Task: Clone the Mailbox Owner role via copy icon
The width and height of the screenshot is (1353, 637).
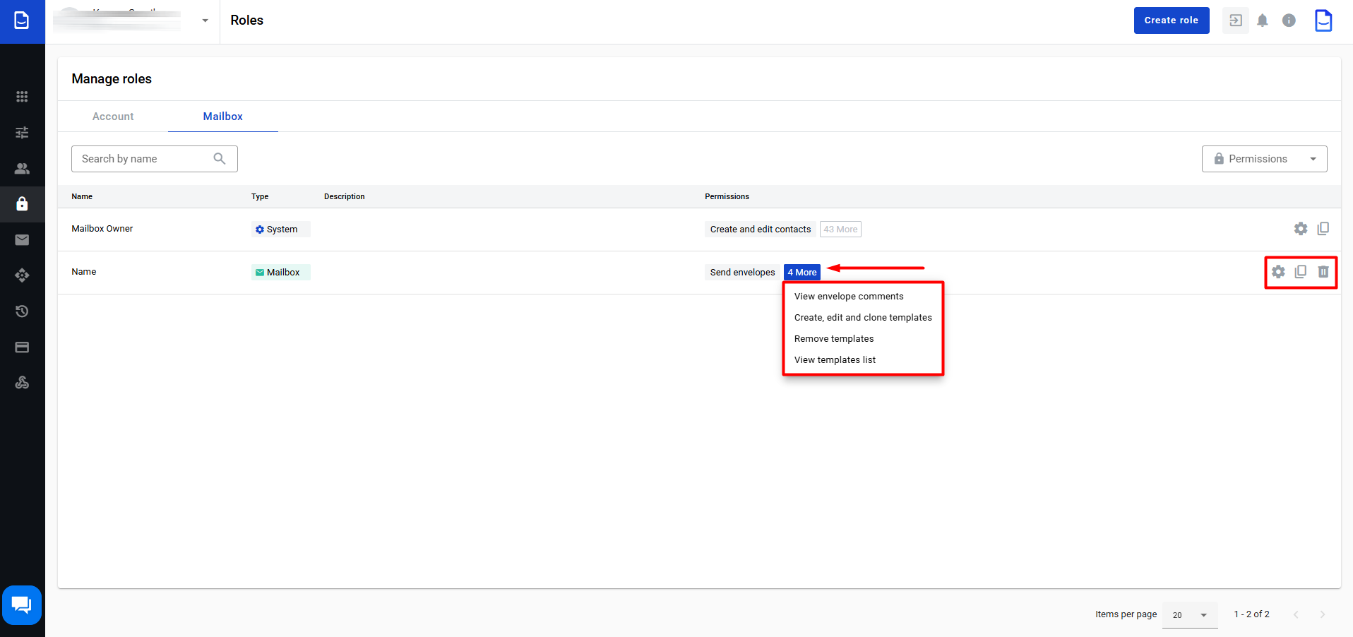Action: 1323,229
